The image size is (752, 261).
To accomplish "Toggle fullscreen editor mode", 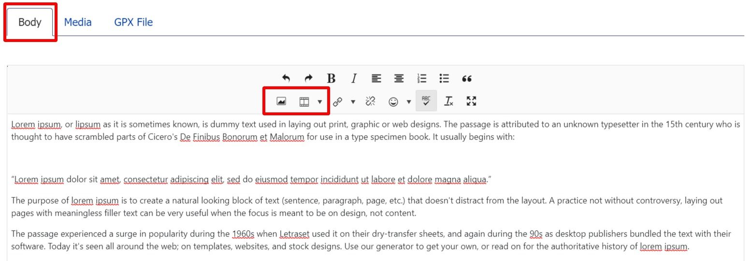I will coord(472,101).
